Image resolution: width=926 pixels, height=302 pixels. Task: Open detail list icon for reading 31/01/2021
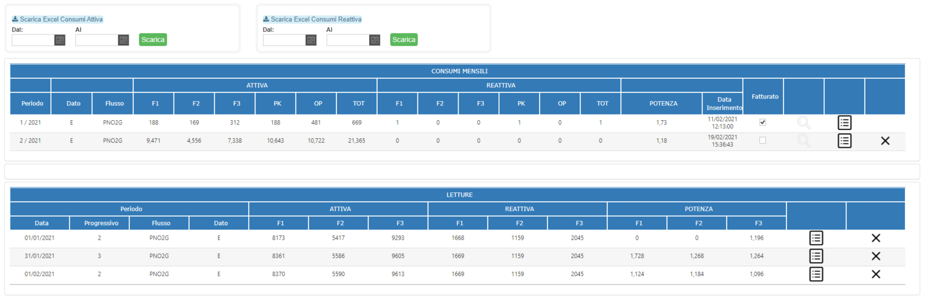pos(816,256)
